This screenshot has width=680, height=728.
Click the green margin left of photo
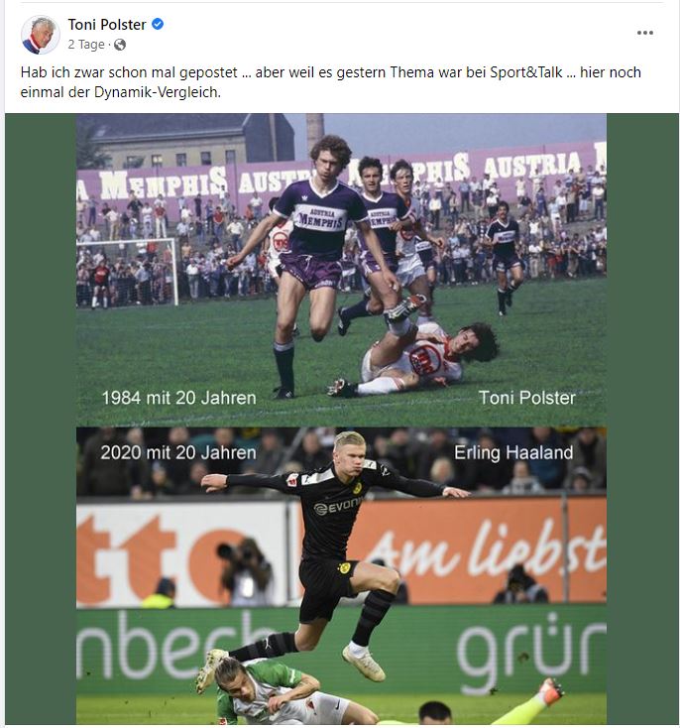[41, 418]
